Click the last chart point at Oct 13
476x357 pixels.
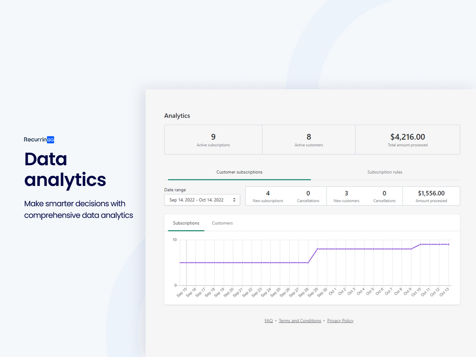tap(449, 244)
